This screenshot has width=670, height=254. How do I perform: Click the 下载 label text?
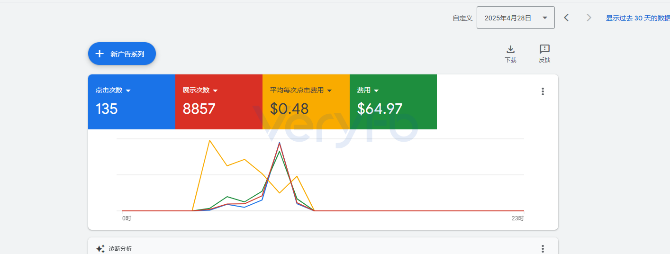click(x=510, y=60)
